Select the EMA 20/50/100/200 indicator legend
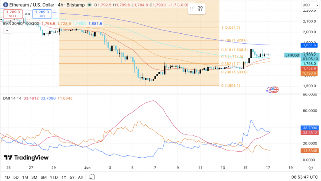The height and width of the screenshot is (181, 321). click(21, 24)
